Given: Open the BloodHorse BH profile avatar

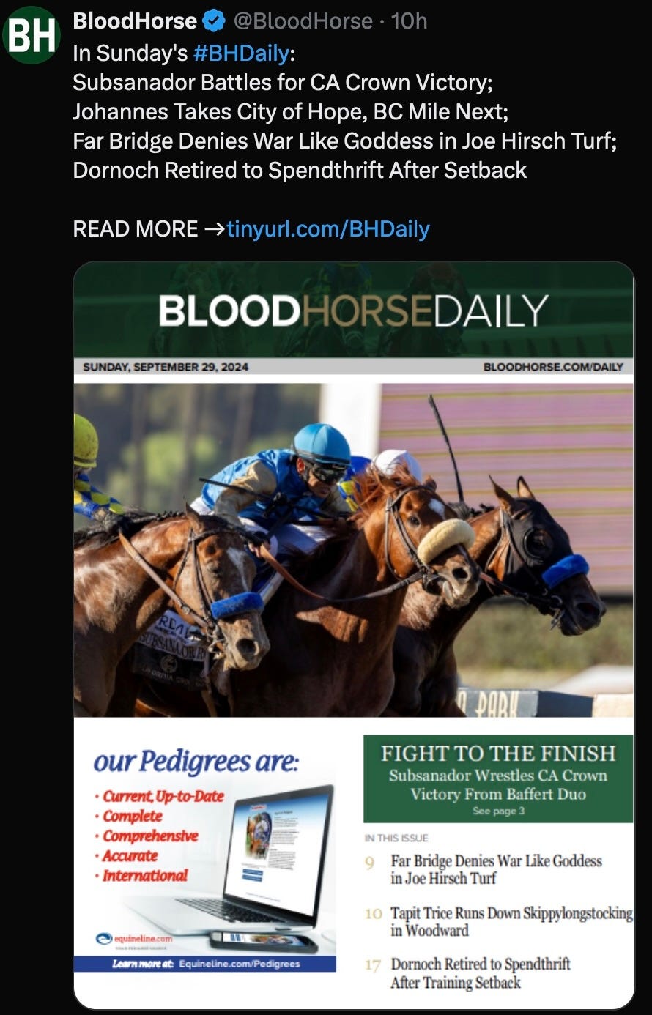Looking at the screenshot, I should click(x=31, y=35).
